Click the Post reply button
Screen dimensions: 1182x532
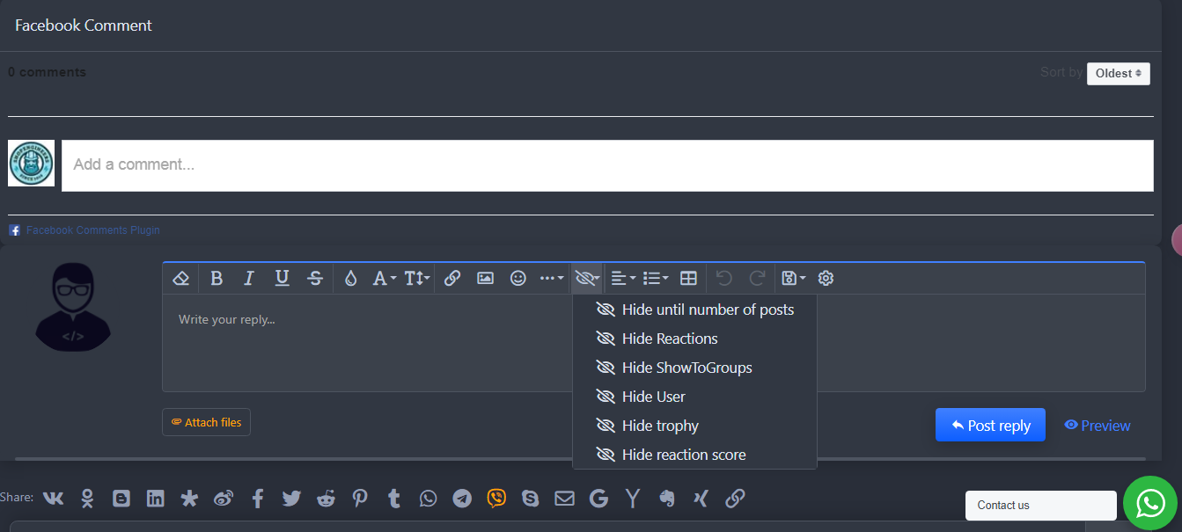(990, 425)
